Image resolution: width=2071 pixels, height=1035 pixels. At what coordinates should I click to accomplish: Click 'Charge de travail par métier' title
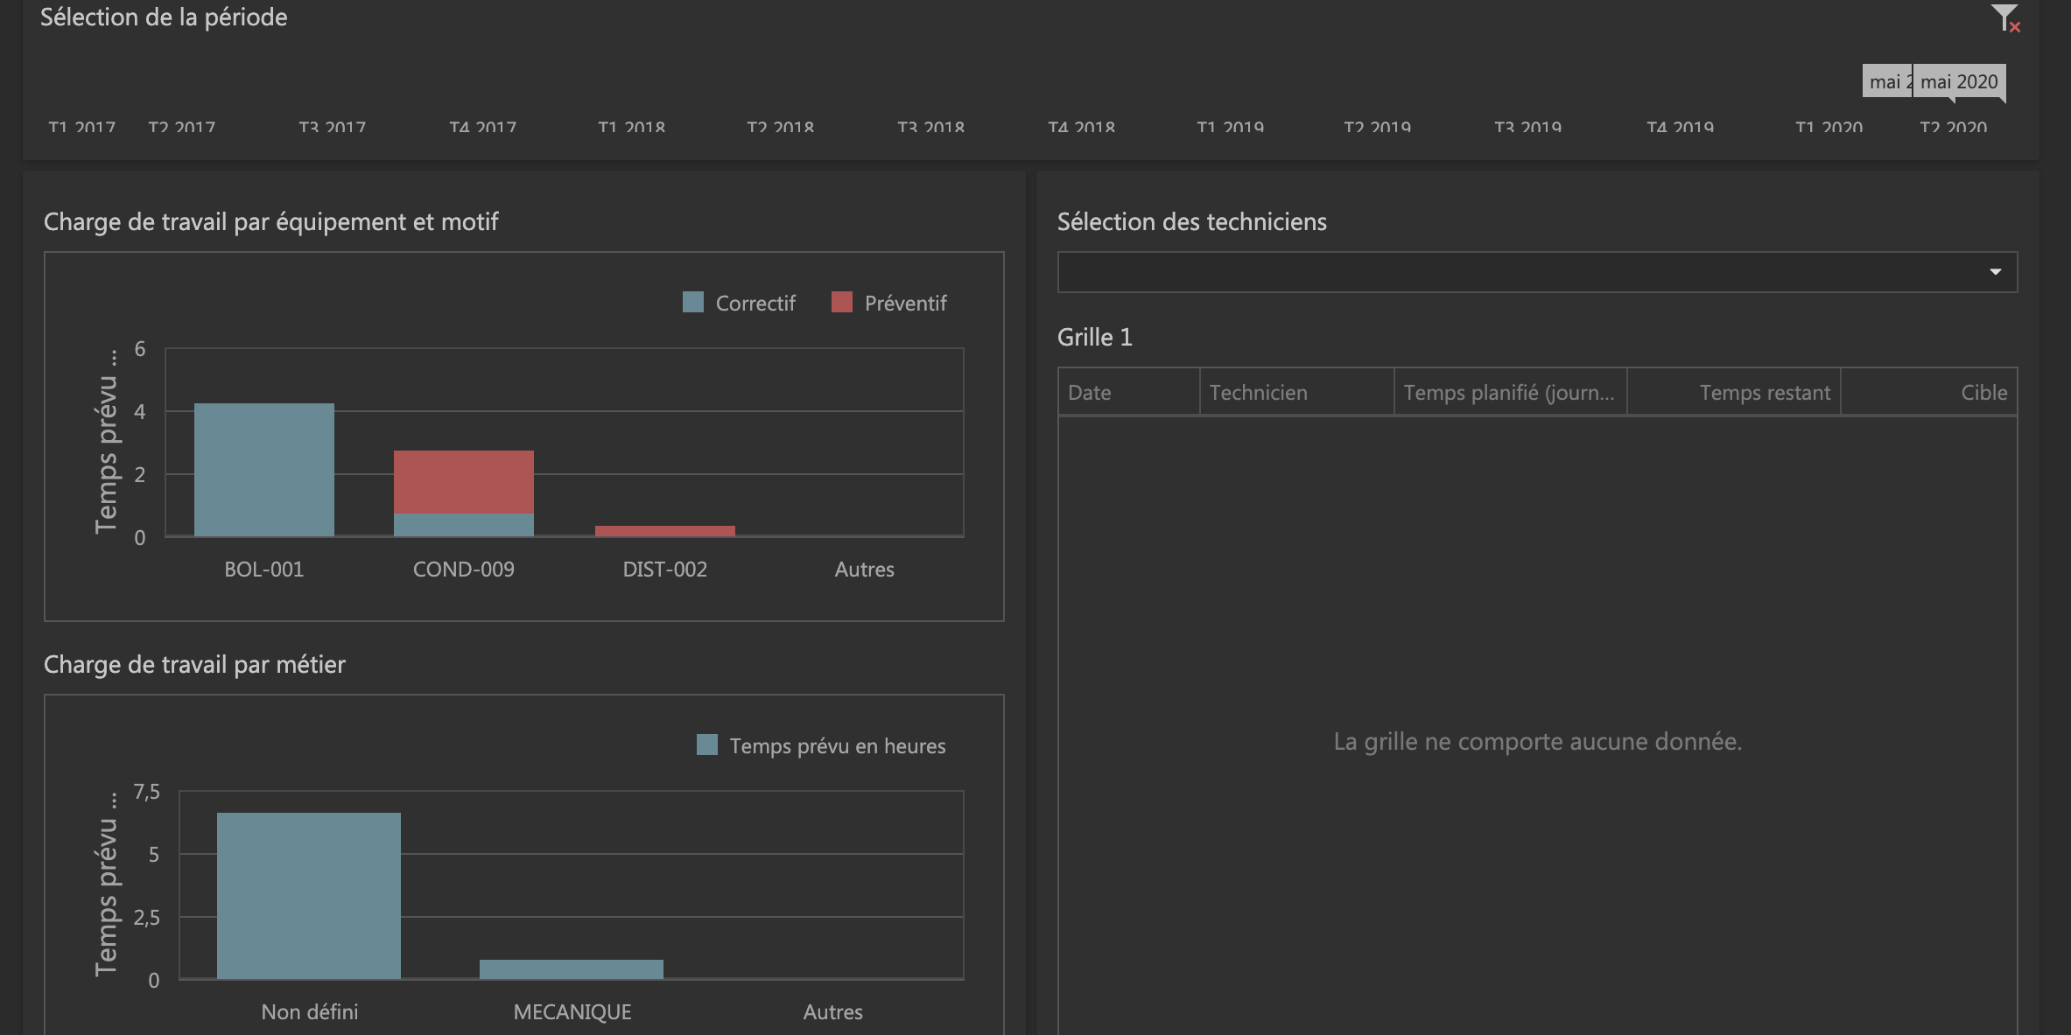(x=194, y=665)
